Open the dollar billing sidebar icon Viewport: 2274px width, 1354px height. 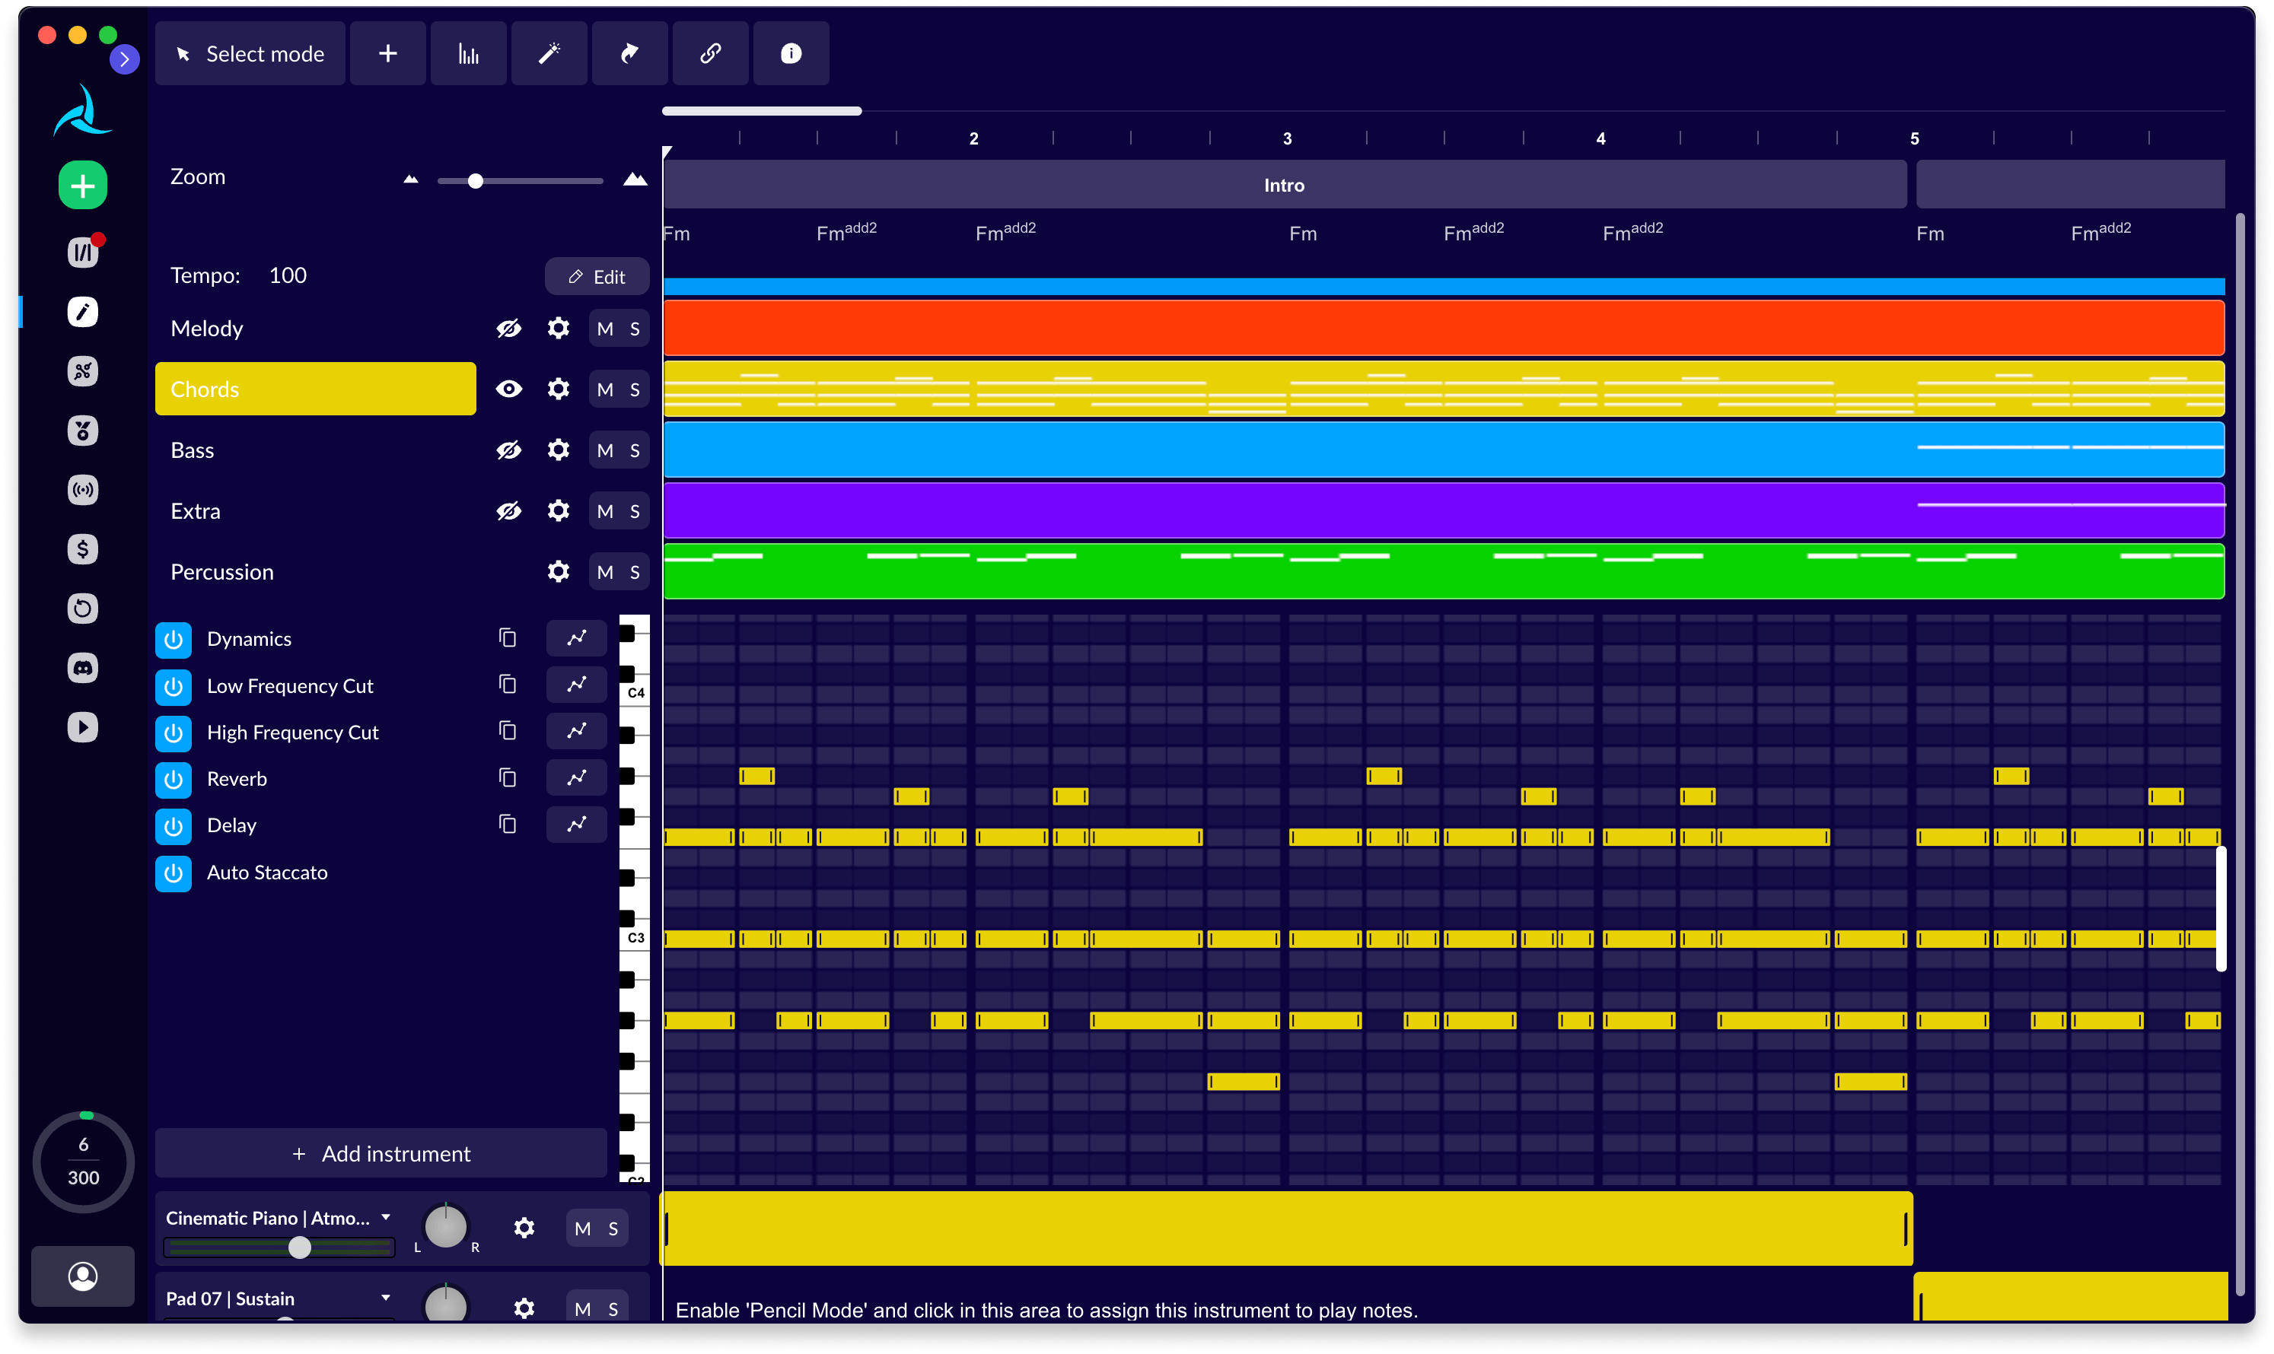[x=83, y=549]
